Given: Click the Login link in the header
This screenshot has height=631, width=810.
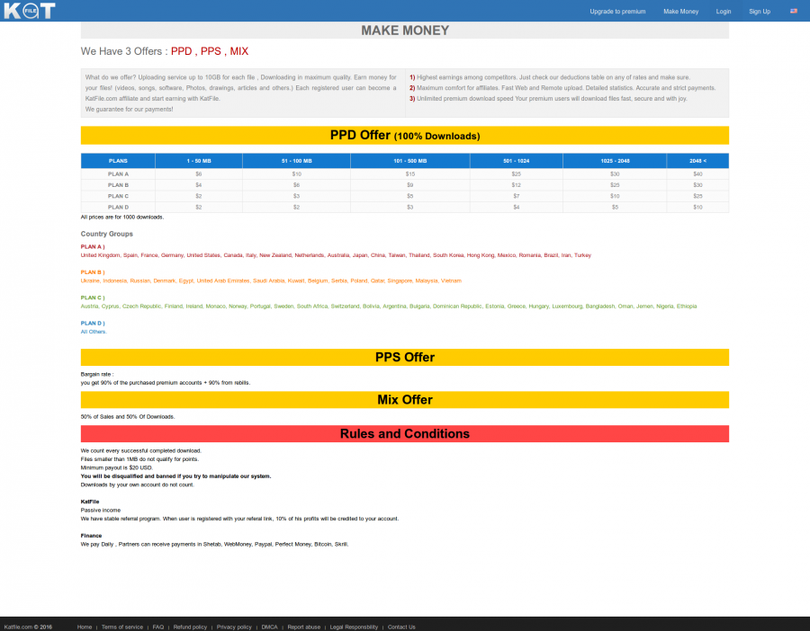Looking at the screenshot, I should (724, 12).
